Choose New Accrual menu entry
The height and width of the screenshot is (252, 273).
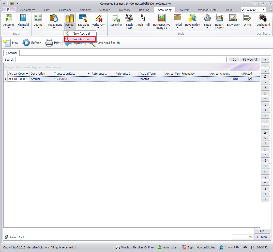[x=81, y=34]
